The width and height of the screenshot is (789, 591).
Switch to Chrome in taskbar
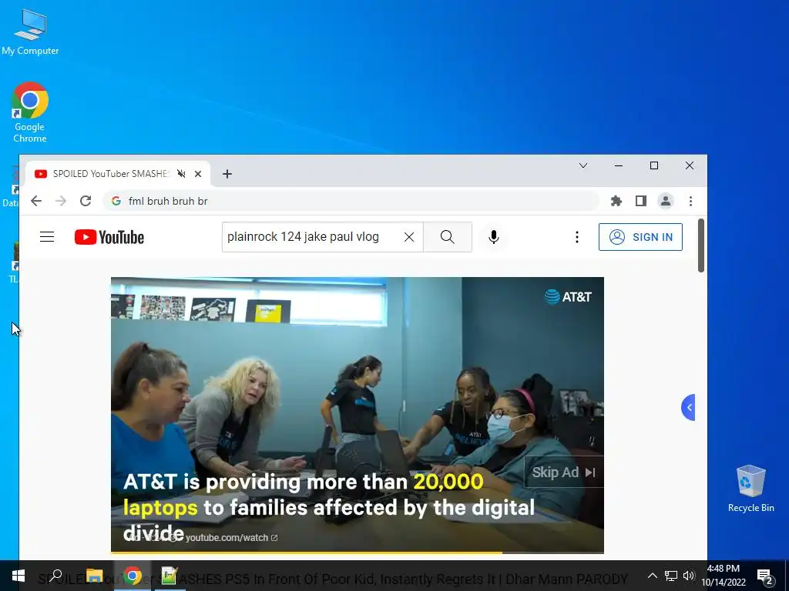click(133, 576)
